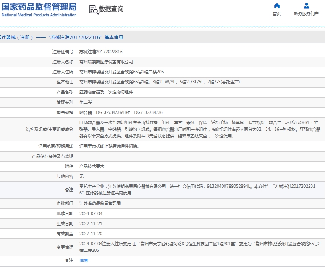Open the 详情 link
325x267 pixels.
(84, 260)
